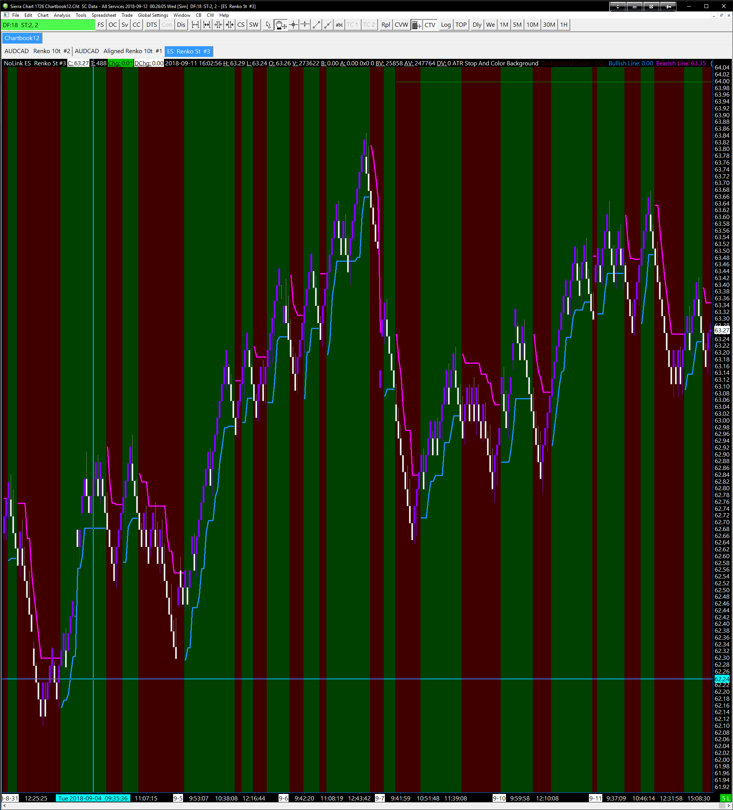Click the CS chart settings button
733x810 pixels.
point(241,25)
